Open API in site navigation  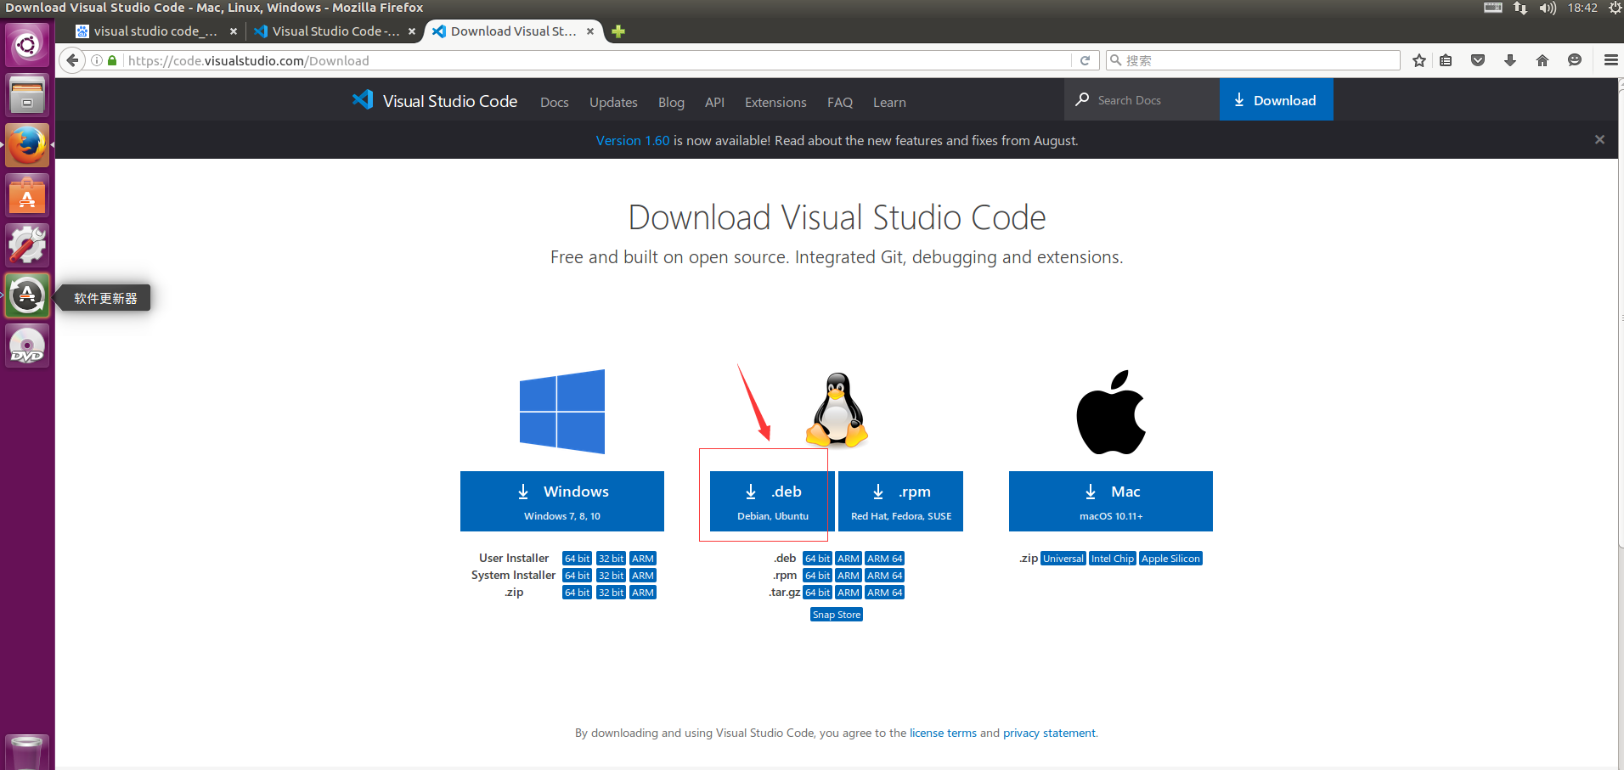click(x=714, y=102)
